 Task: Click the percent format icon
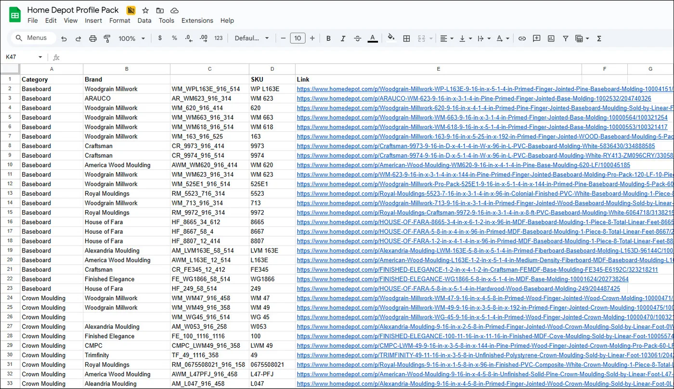[174, 38]
